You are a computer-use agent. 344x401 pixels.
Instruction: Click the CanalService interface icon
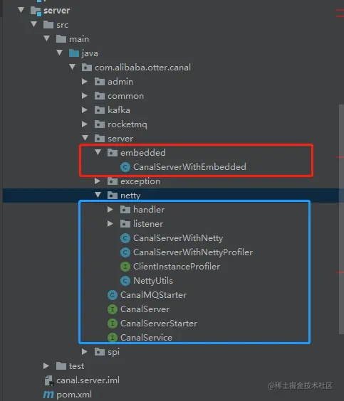click(113, 338)
